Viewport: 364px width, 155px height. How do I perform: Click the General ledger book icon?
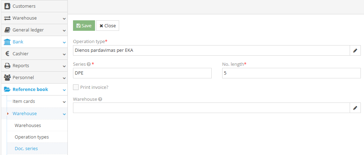pyautogui.click(x=7, y=30)
